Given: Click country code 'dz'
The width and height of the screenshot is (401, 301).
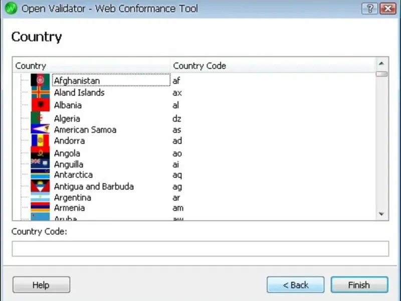Looking at the screenshot, I should [177, 118].
